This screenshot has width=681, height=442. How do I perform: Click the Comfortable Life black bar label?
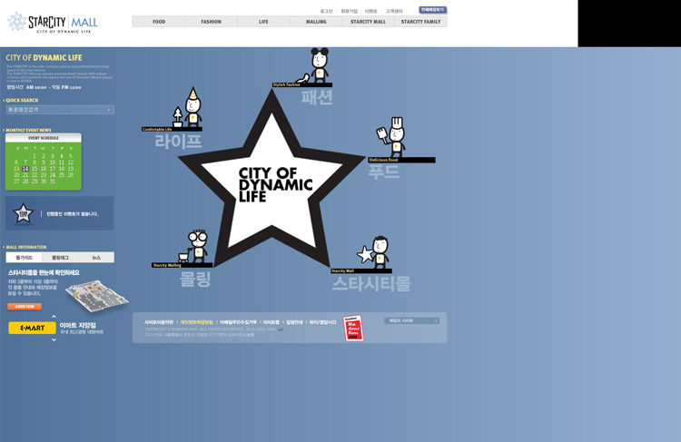pyautogui.click(x=172, y=129)
